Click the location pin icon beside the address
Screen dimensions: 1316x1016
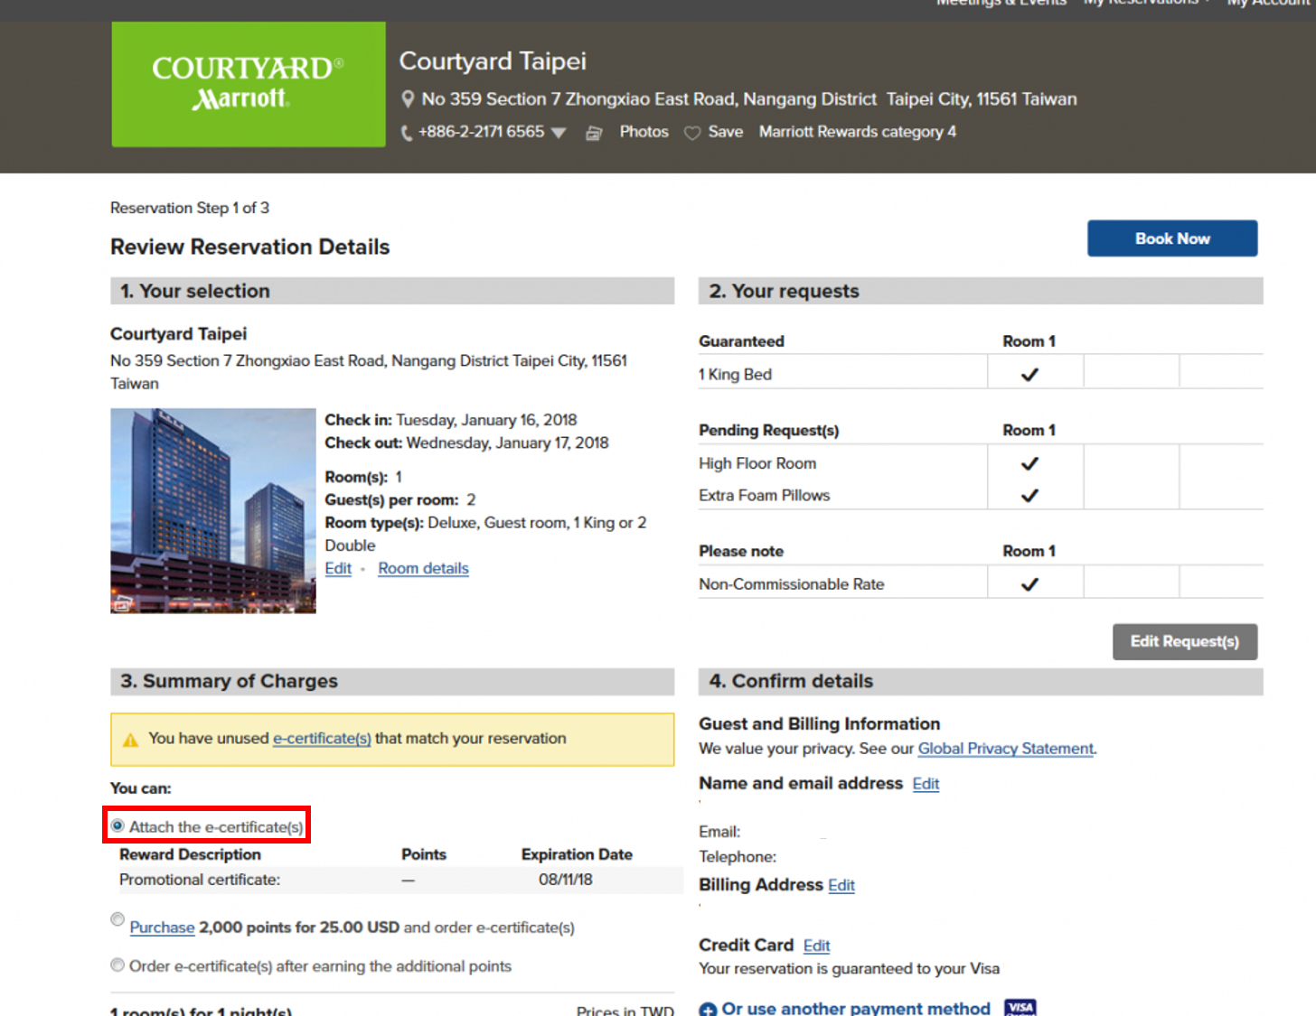pos(408,99)
